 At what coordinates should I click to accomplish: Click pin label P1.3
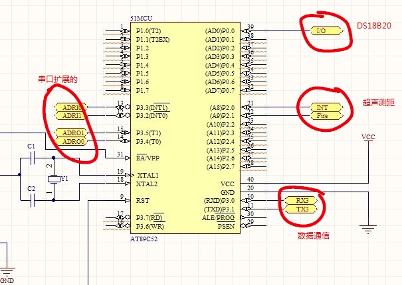[142, 56]
